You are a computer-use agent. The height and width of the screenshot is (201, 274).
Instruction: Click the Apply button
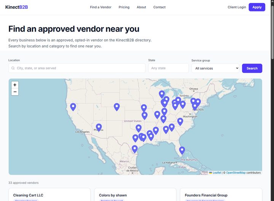tap(257, 7)
